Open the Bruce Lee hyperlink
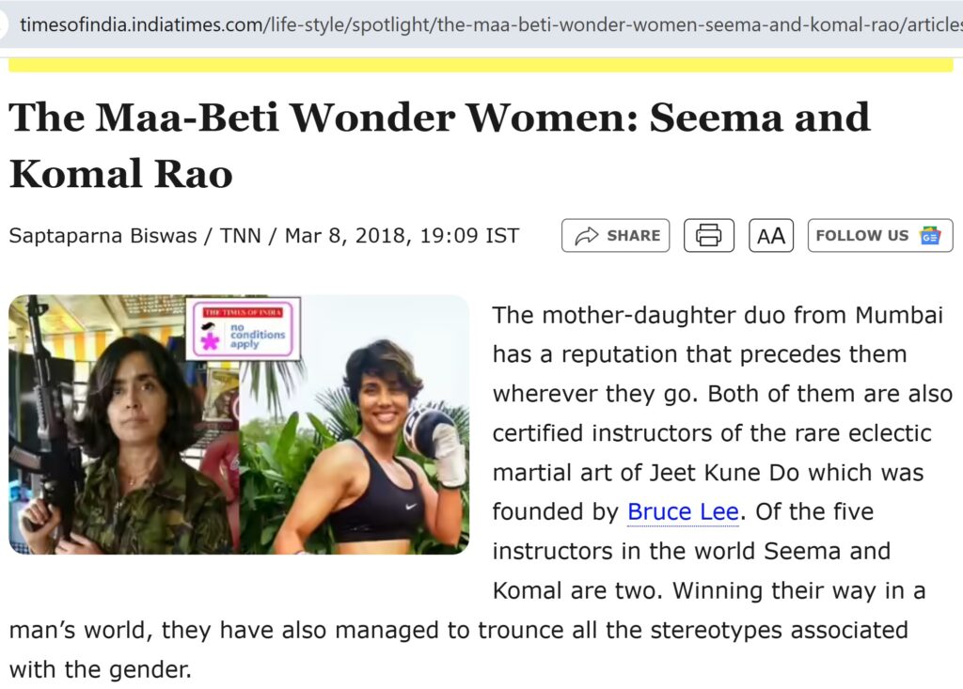The image size is (963, 689). [682, 512]
